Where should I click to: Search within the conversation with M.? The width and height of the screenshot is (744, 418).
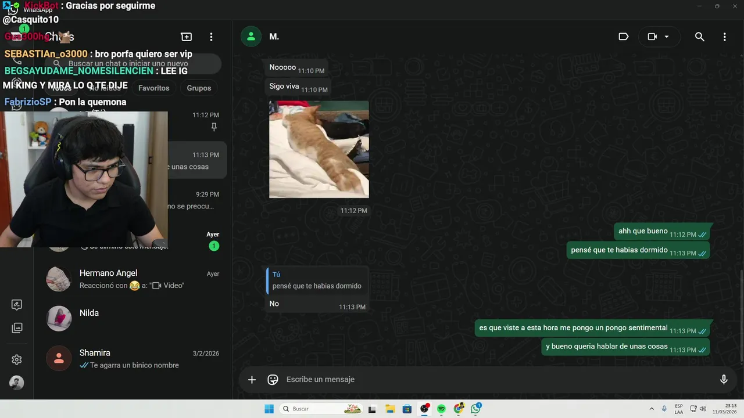point(700,37)
